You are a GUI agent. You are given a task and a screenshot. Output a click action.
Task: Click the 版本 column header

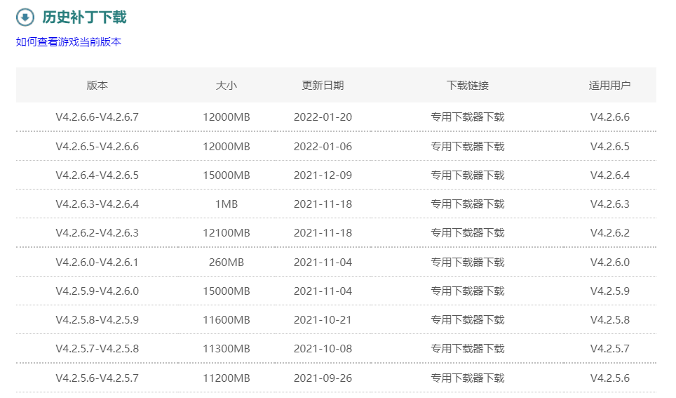(x=97, y=86)
